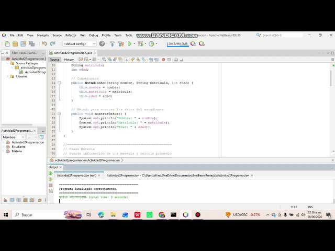This screenshot has width=335, height=251.
Task: Collapse the Source Packages tree node
Action: pos(8,63)
